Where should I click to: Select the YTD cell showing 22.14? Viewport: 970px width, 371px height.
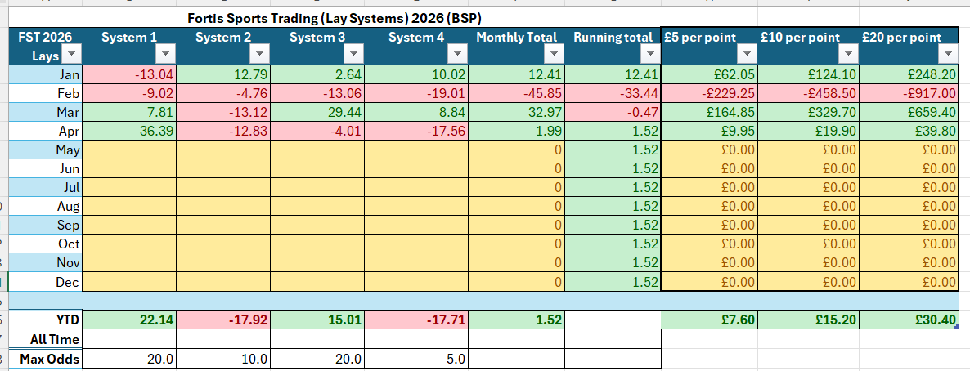pos(129,320)
